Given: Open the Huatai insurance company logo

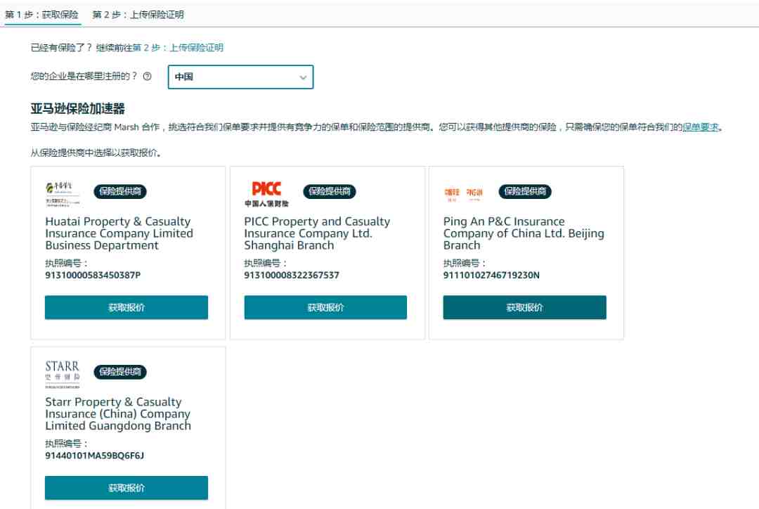Looking at the screenshot, I should (x=63, y=194).
